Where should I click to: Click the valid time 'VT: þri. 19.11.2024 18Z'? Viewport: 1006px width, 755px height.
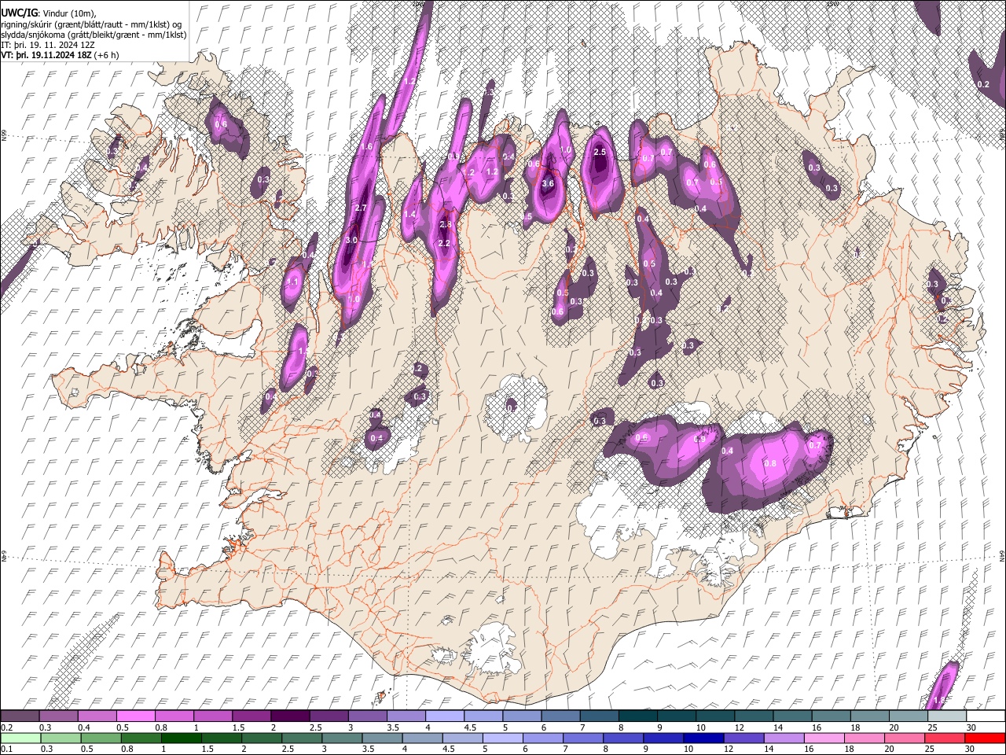click(x=46, y=55)
